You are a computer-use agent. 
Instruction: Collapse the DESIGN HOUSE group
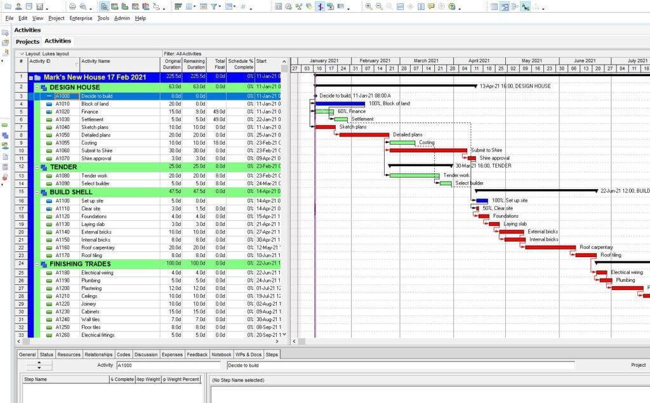click(x=37, y=86)
